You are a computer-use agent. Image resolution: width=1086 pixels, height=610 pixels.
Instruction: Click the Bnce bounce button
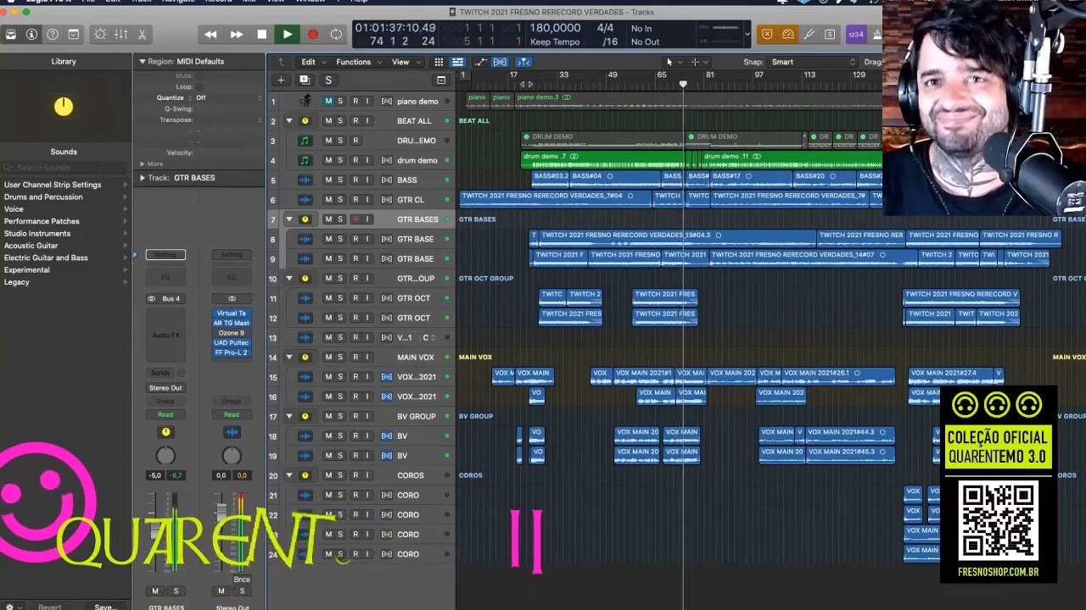242,579
